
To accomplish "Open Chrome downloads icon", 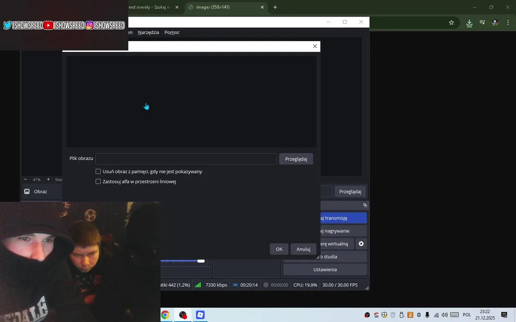I will pyautogui.click(x=469, y=23).
